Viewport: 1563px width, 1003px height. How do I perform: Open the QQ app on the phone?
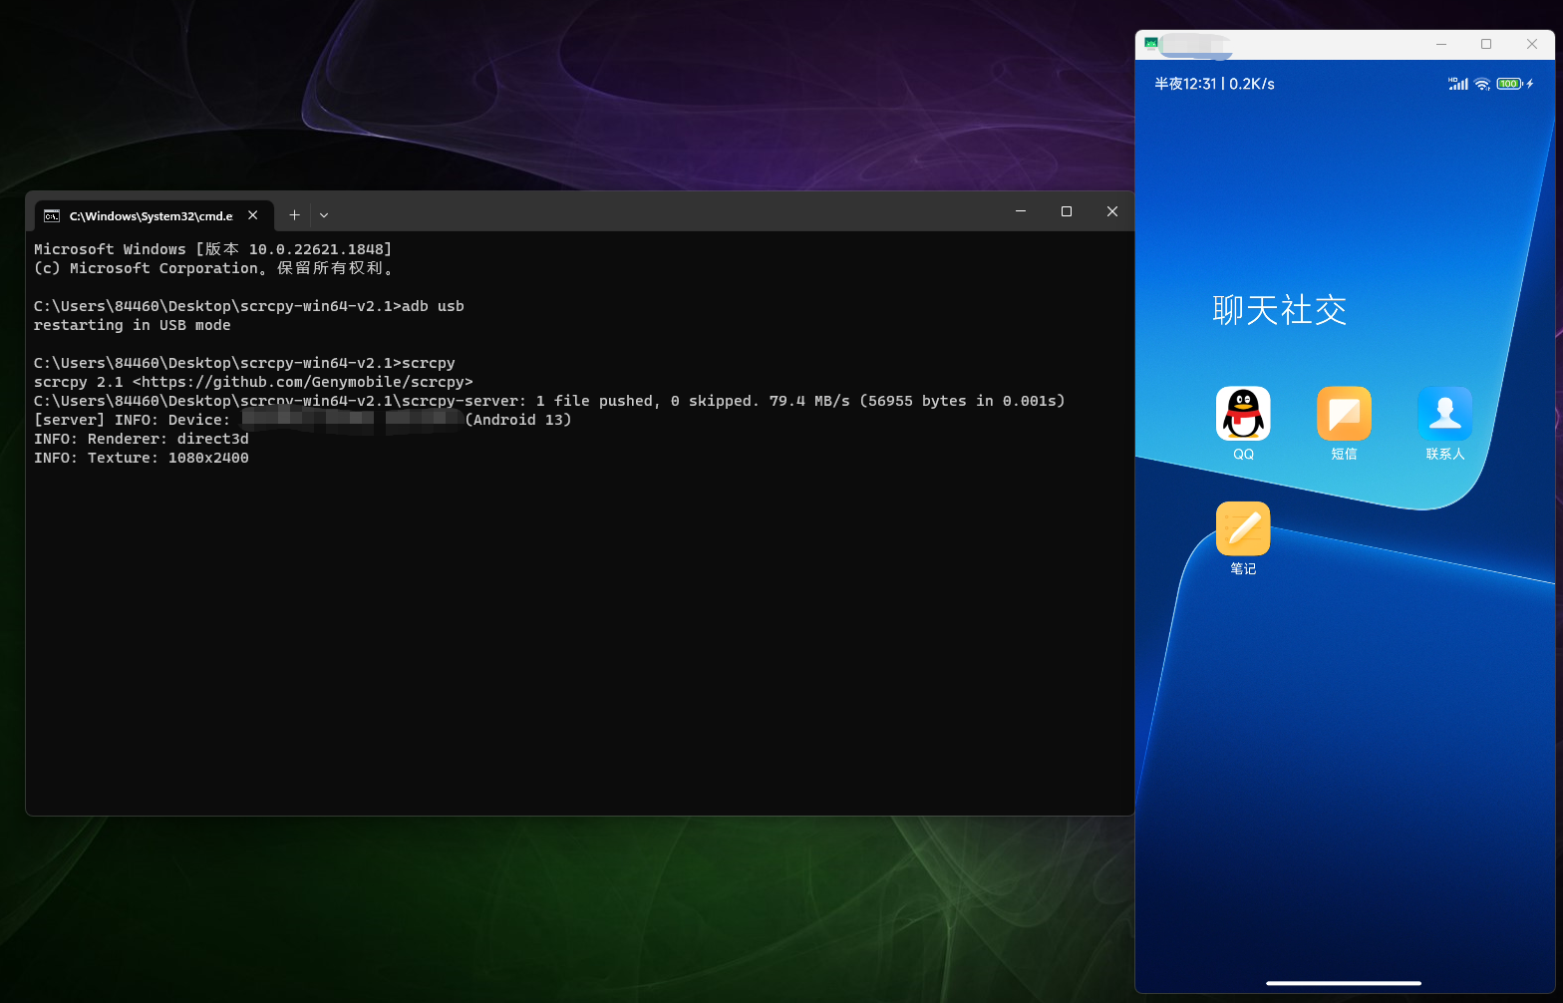1243,413
